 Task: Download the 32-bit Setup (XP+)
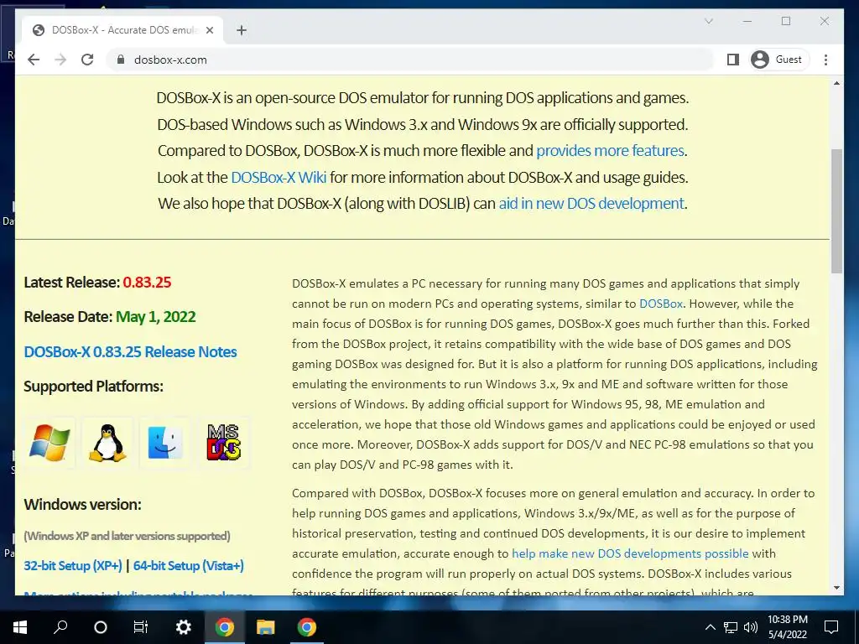tap(73, 566)
